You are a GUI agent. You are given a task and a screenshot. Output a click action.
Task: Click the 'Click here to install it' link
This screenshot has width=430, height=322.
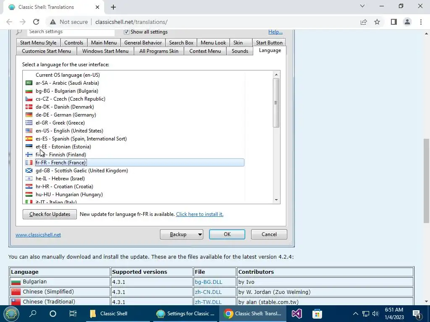(x=199, y=214)
